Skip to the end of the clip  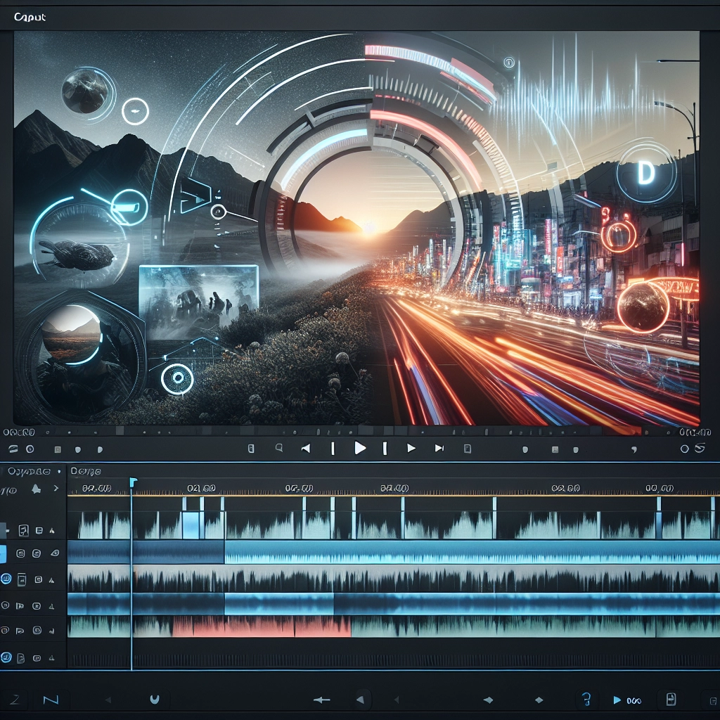point(439,448)
